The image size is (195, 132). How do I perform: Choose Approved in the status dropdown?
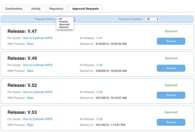click(x=64, y=24)
